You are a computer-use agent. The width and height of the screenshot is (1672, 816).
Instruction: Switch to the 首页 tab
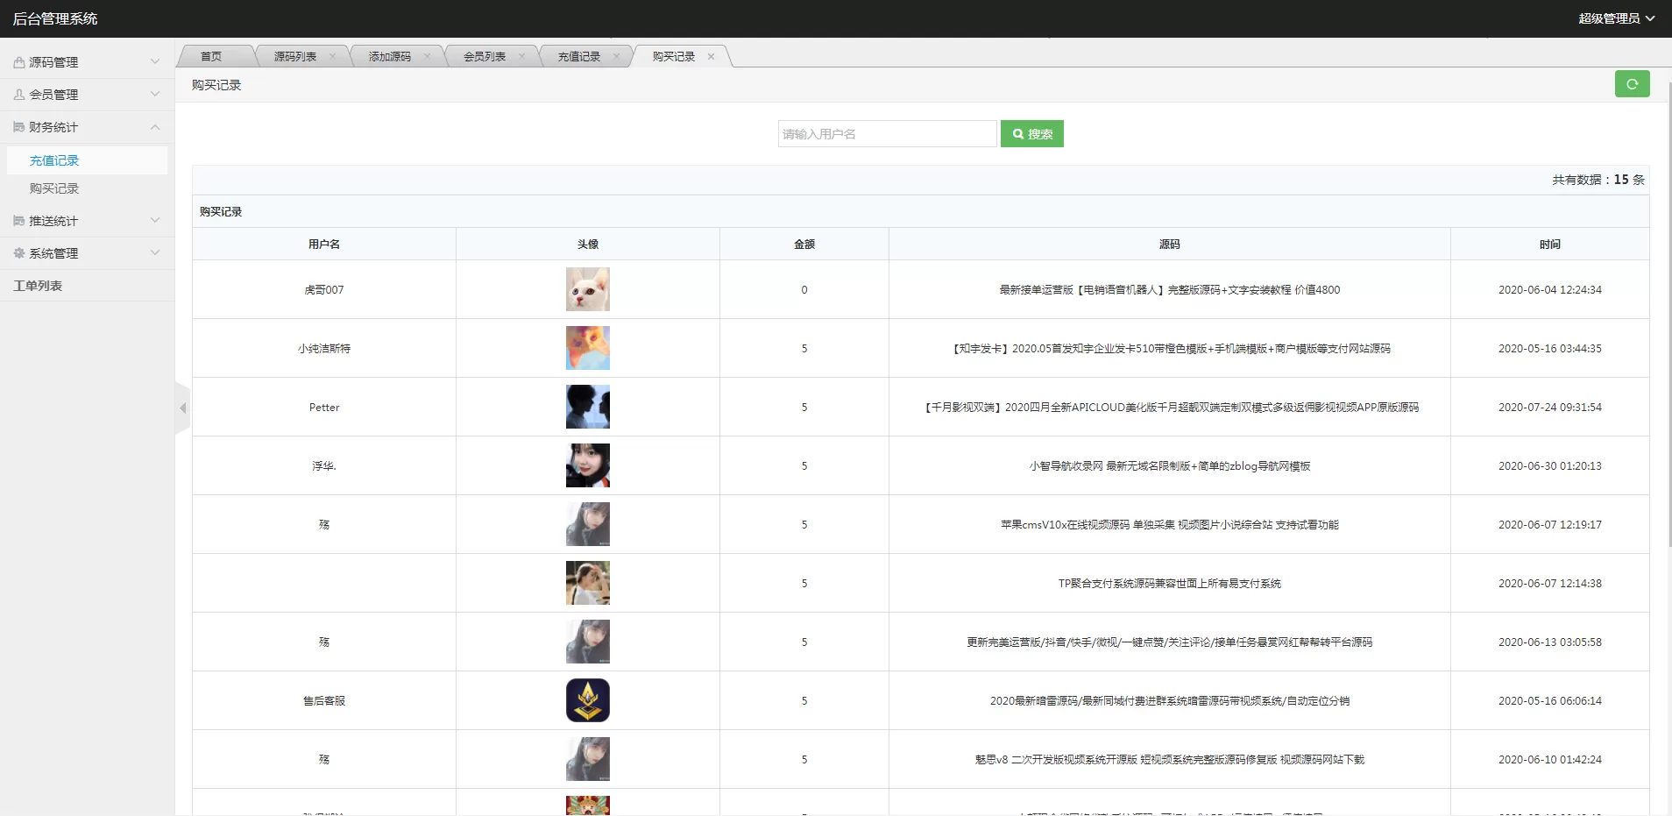(210, 55)
